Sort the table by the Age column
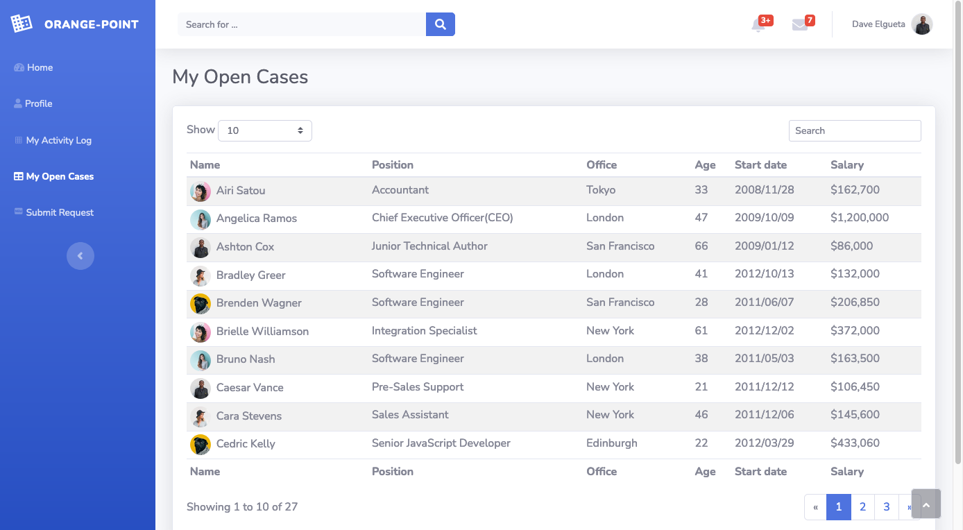 coord(705,164)
